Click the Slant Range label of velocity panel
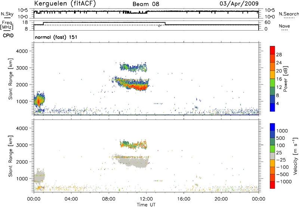299x207 pixels. (10, 156)
